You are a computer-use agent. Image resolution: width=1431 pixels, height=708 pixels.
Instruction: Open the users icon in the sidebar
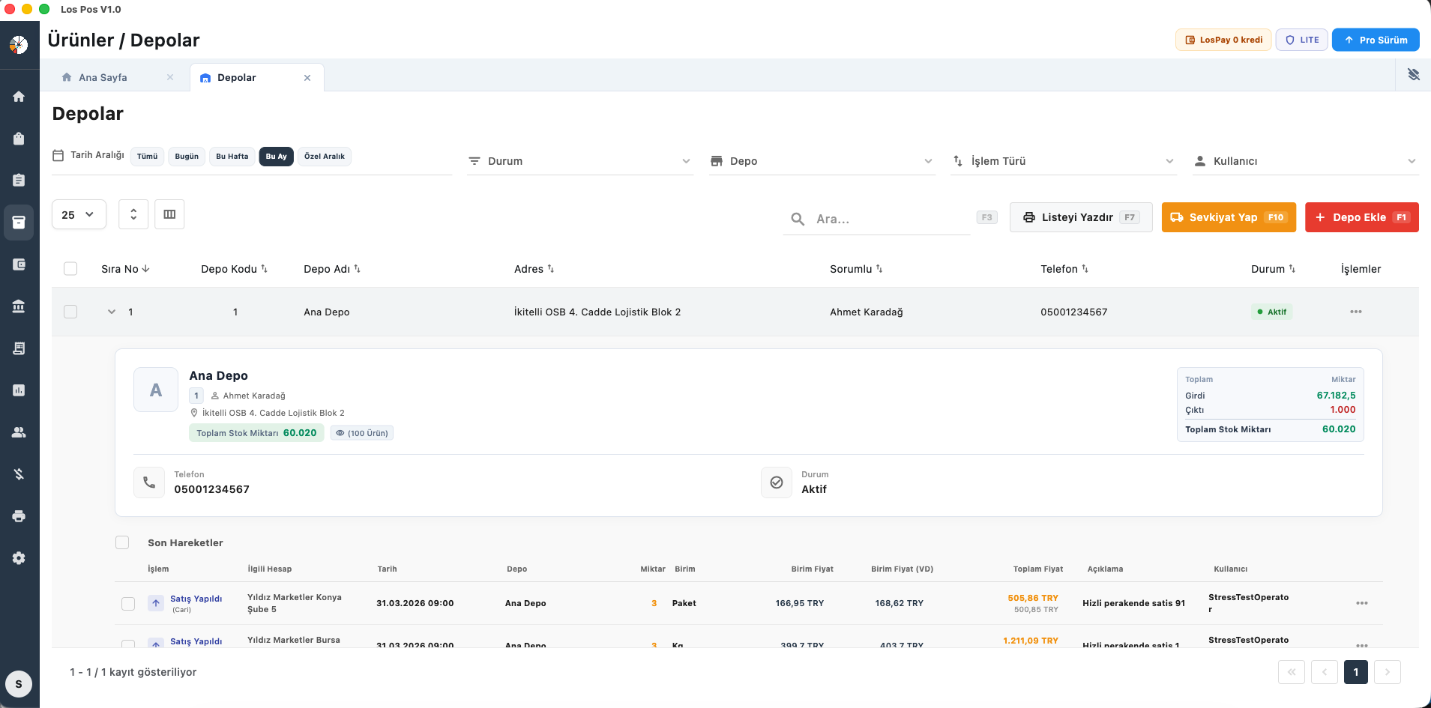click(19, 432)
